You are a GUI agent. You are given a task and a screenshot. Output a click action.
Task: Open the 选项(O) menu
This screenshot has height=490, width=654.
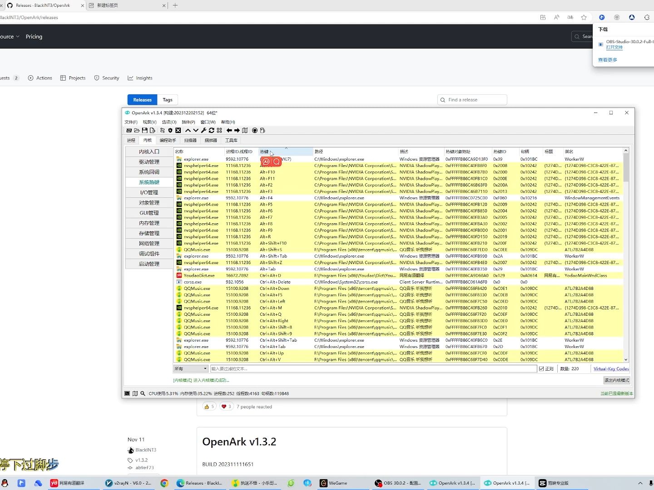pos(169,122)
